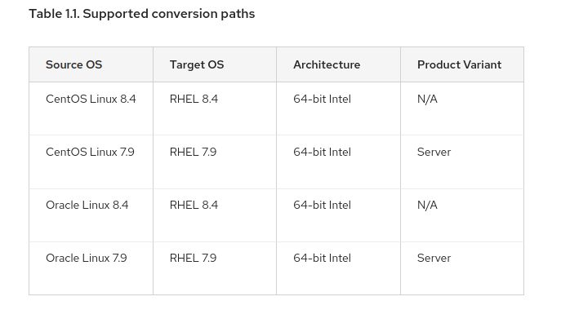Click RHEL 7.9 in the Oracle Linux 7.9 row
561x323 pixels.
coord(194,258)
